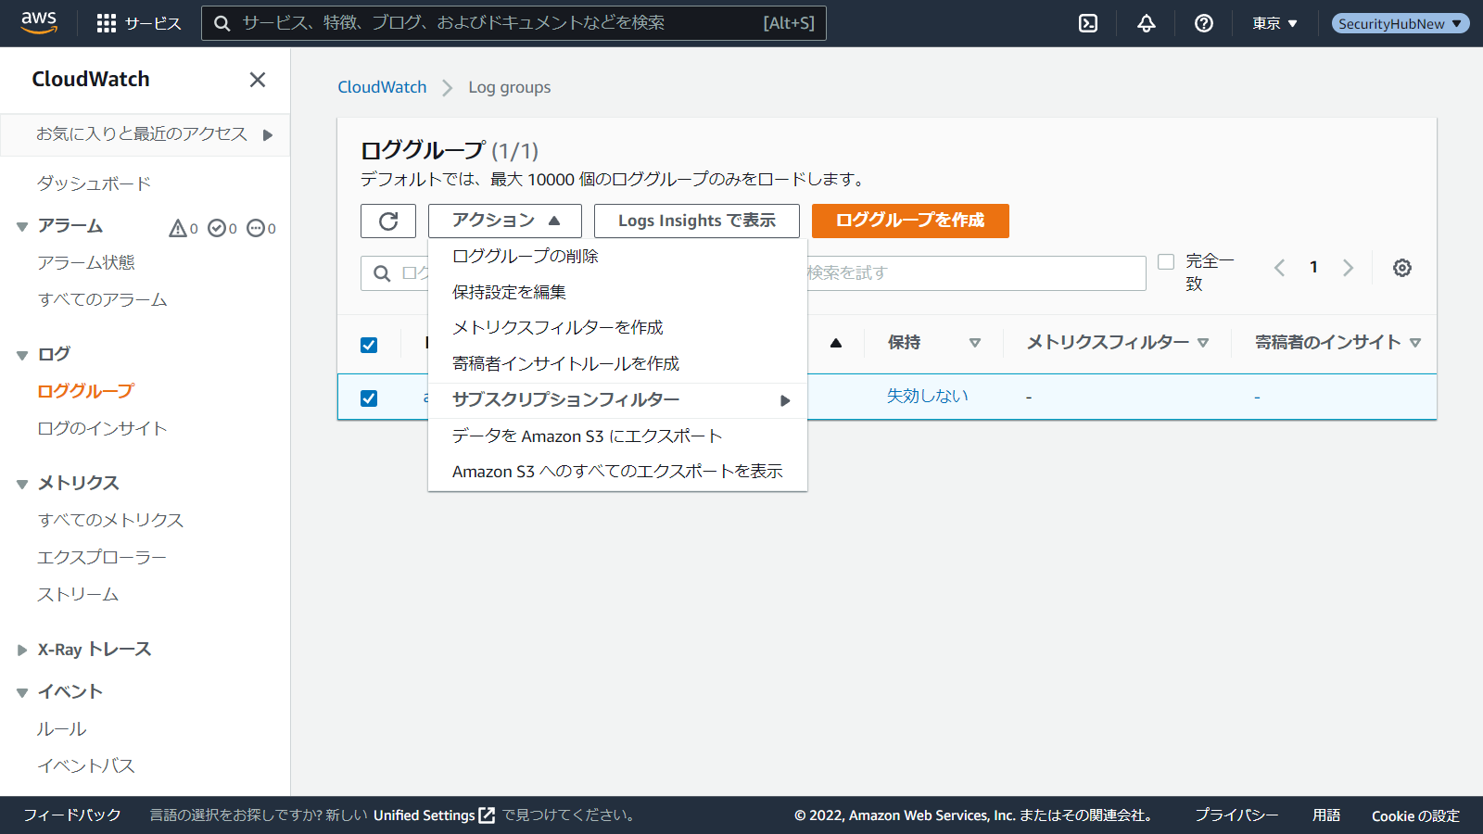The height and width of the screenshot is (834, 1483).
Task: Open table preferences gear icon
Action: [1402, 268]
